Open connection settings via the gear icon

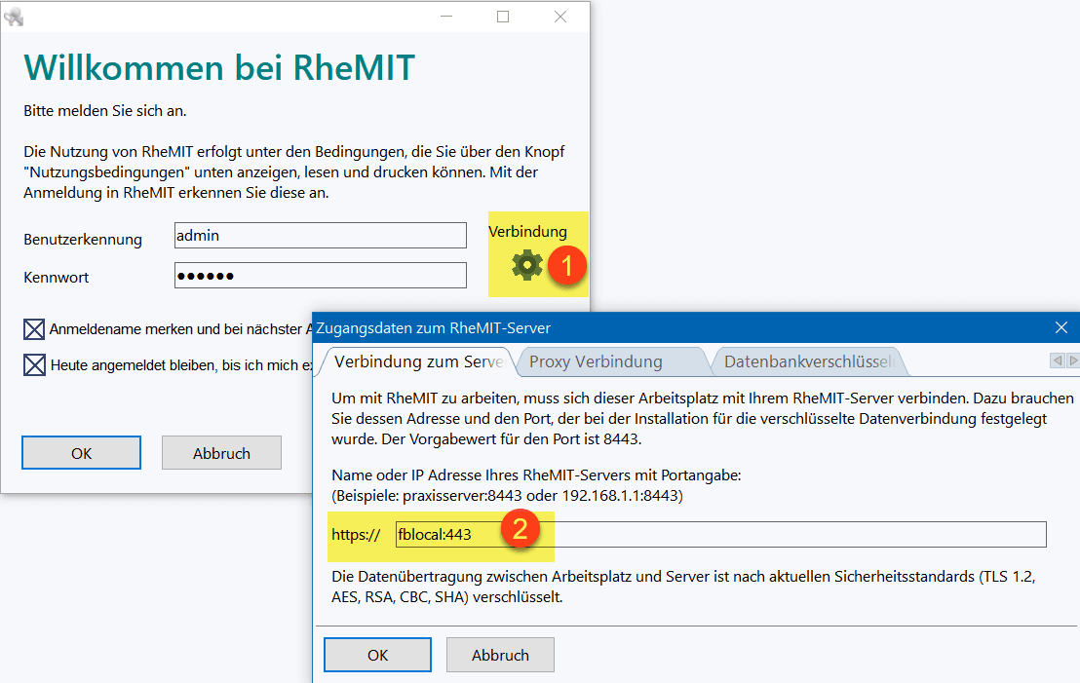[527, 264]
